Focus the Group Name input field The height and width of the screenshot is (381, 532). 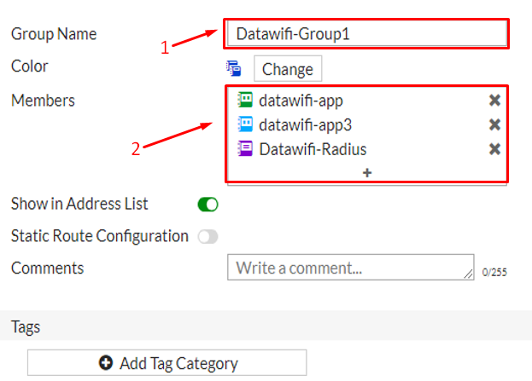tap(367, 33)
